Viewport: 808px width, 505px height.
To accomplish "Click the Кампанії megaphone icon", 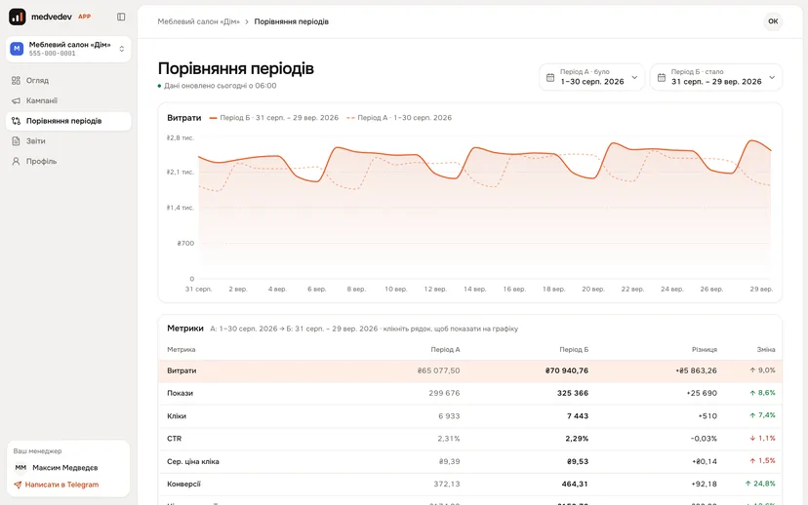I will pos(16,100).
